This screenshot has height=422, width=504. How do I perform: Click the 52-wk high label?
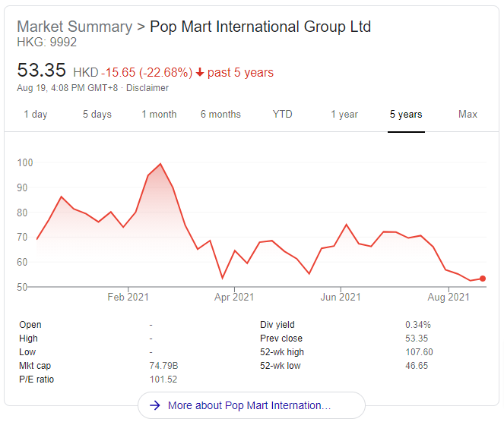click(282, 352)
